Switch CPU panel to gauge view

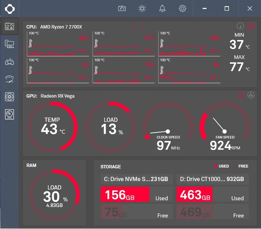[240, 26]
